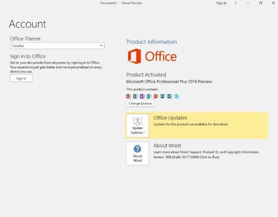Image resolution: width=278 pixels, height=217 pixels.
Task: Click the PowerPoint app icon
Action: [156, 96]
